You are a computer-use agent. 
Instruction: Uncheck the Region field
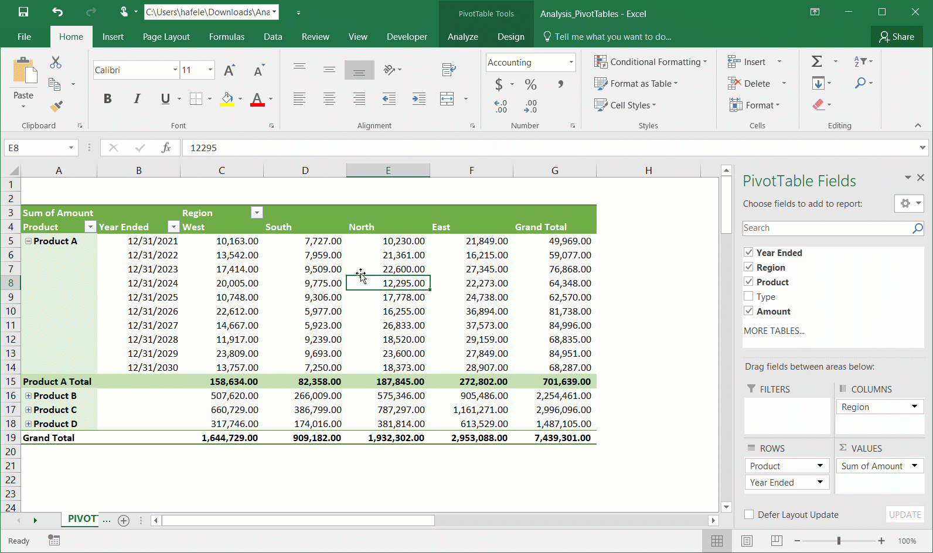pyautogui.click(x=748, y=267)
